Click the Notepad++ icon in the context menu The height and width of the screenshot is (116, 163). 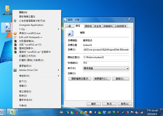point(15,37)
